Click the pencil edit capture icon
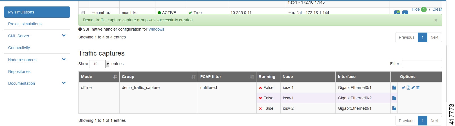Screen dimensions: 455x126 coord(413,88)
